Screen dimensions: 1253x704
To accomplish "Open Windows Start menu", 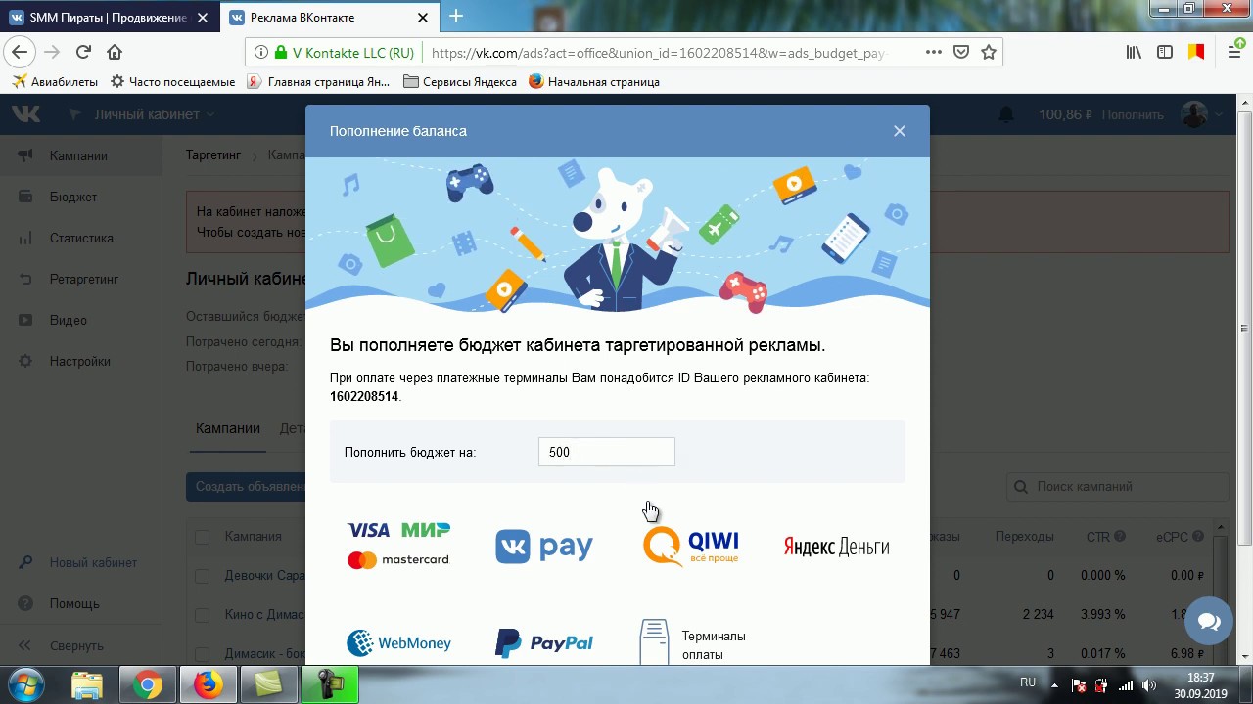I will coord(26,684).
